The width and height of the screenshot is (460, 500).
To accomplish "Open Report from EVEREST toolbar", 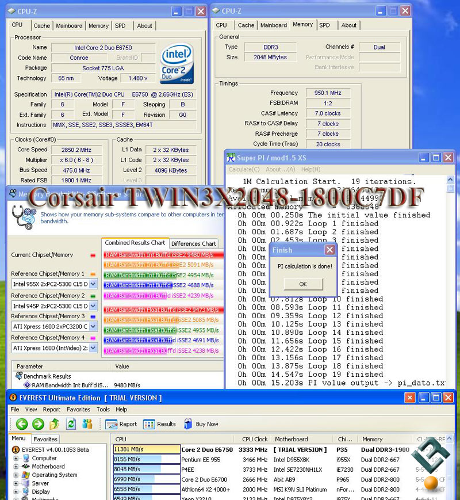I will [121, 424].
